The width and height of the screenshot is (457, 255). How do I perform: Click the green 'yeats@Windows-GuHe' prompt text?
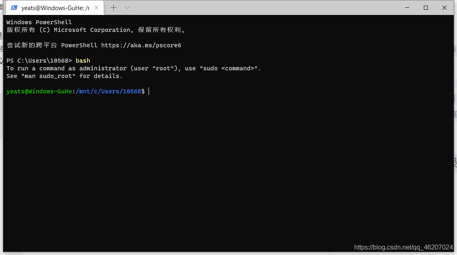click(39, 91)
